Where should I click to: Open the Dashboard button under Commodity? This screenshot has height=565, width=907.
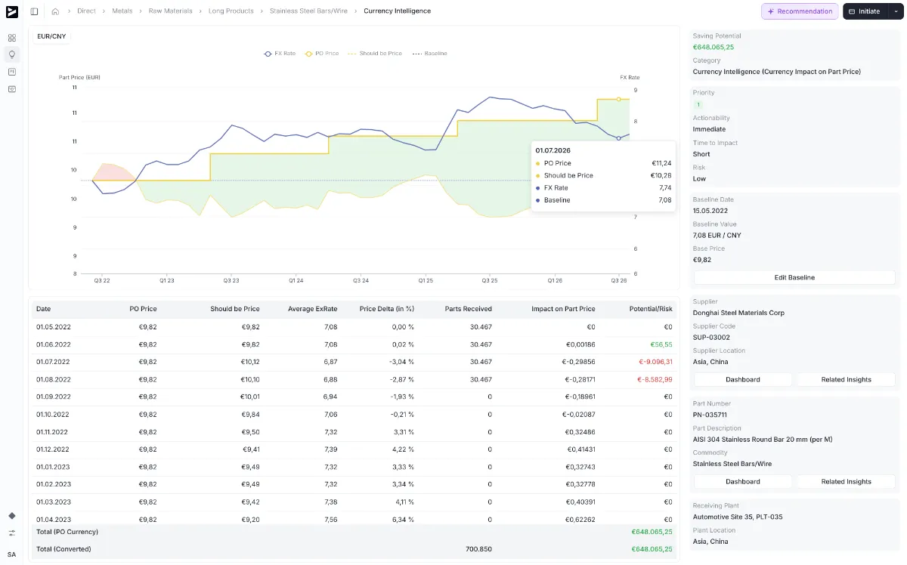pos(743,481)
